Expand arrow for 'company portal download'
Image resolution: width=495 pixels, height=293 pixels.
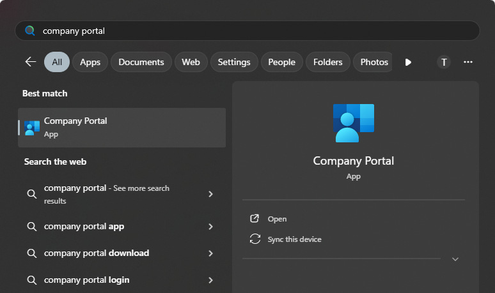(210, 253)
